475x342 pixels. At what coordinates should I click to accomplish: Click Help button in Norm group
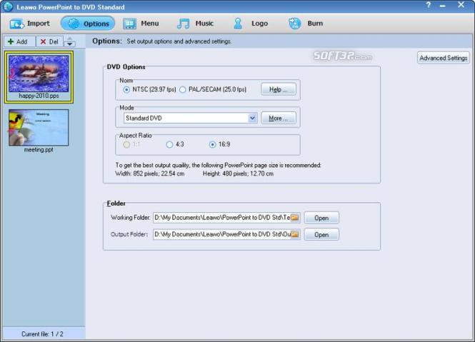coord(279,89)
